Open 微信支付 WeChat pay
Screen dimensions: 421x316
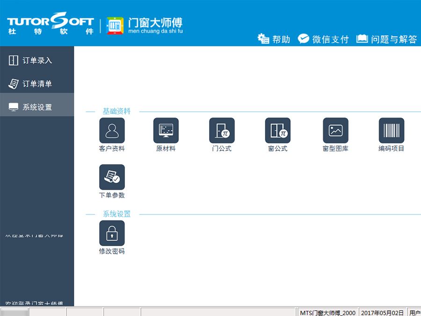click(323, 39)
